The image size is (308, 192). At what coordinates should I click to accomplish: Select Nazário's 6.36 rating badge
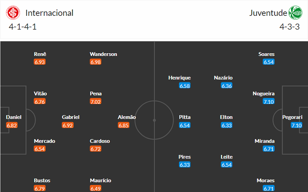(x=227, y=86)
